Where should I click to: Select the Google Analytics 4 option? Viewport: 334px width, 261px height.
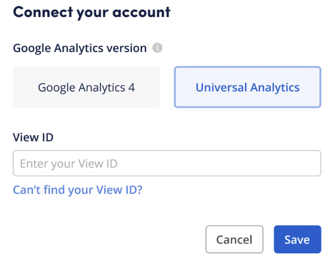[x=86, y=87]
